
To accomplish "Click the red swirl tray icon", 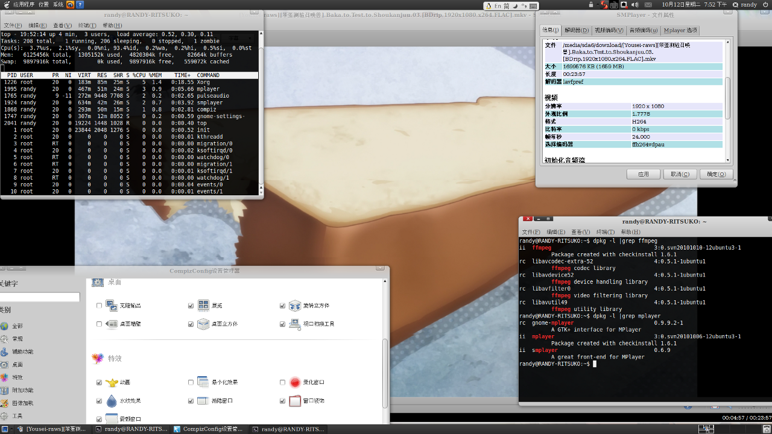I will tap(604, 4).
